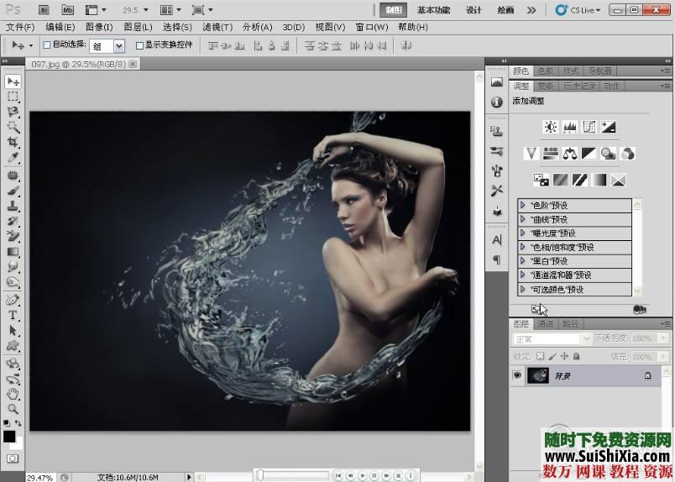This screenshot has height=482, width=675.
Task: Open the 组 auto-select dropdown
Action: click(118, 45)
